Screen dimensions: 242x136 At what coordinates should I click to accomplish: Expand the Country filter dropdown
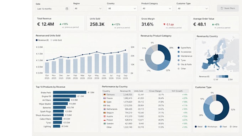122,9
